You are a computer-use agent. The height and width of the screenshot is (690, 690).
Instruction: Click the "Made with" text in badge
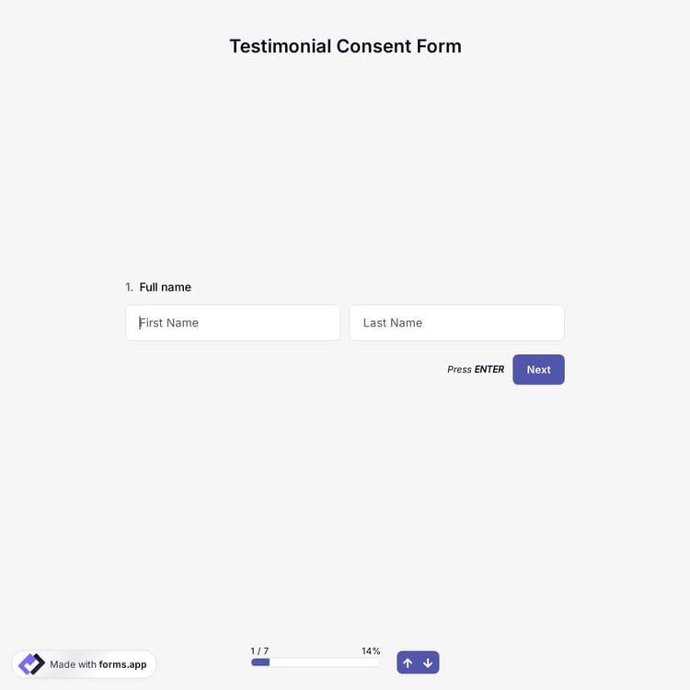[73, 664]
